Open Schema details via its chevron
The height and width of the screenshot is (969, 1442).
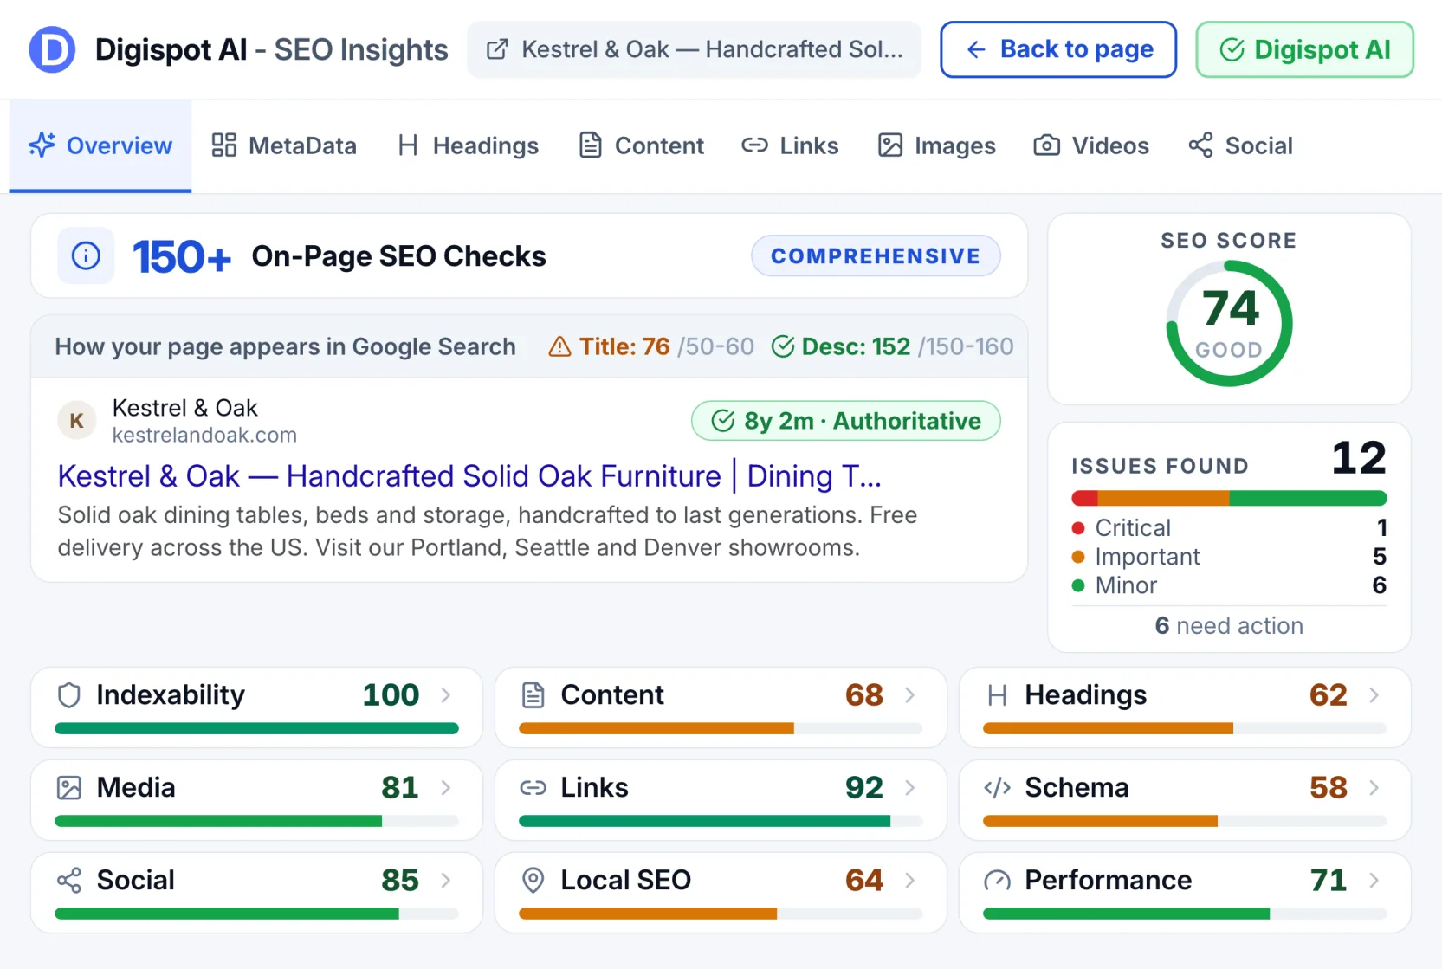pyautogui.click(x=1374, y=788)
